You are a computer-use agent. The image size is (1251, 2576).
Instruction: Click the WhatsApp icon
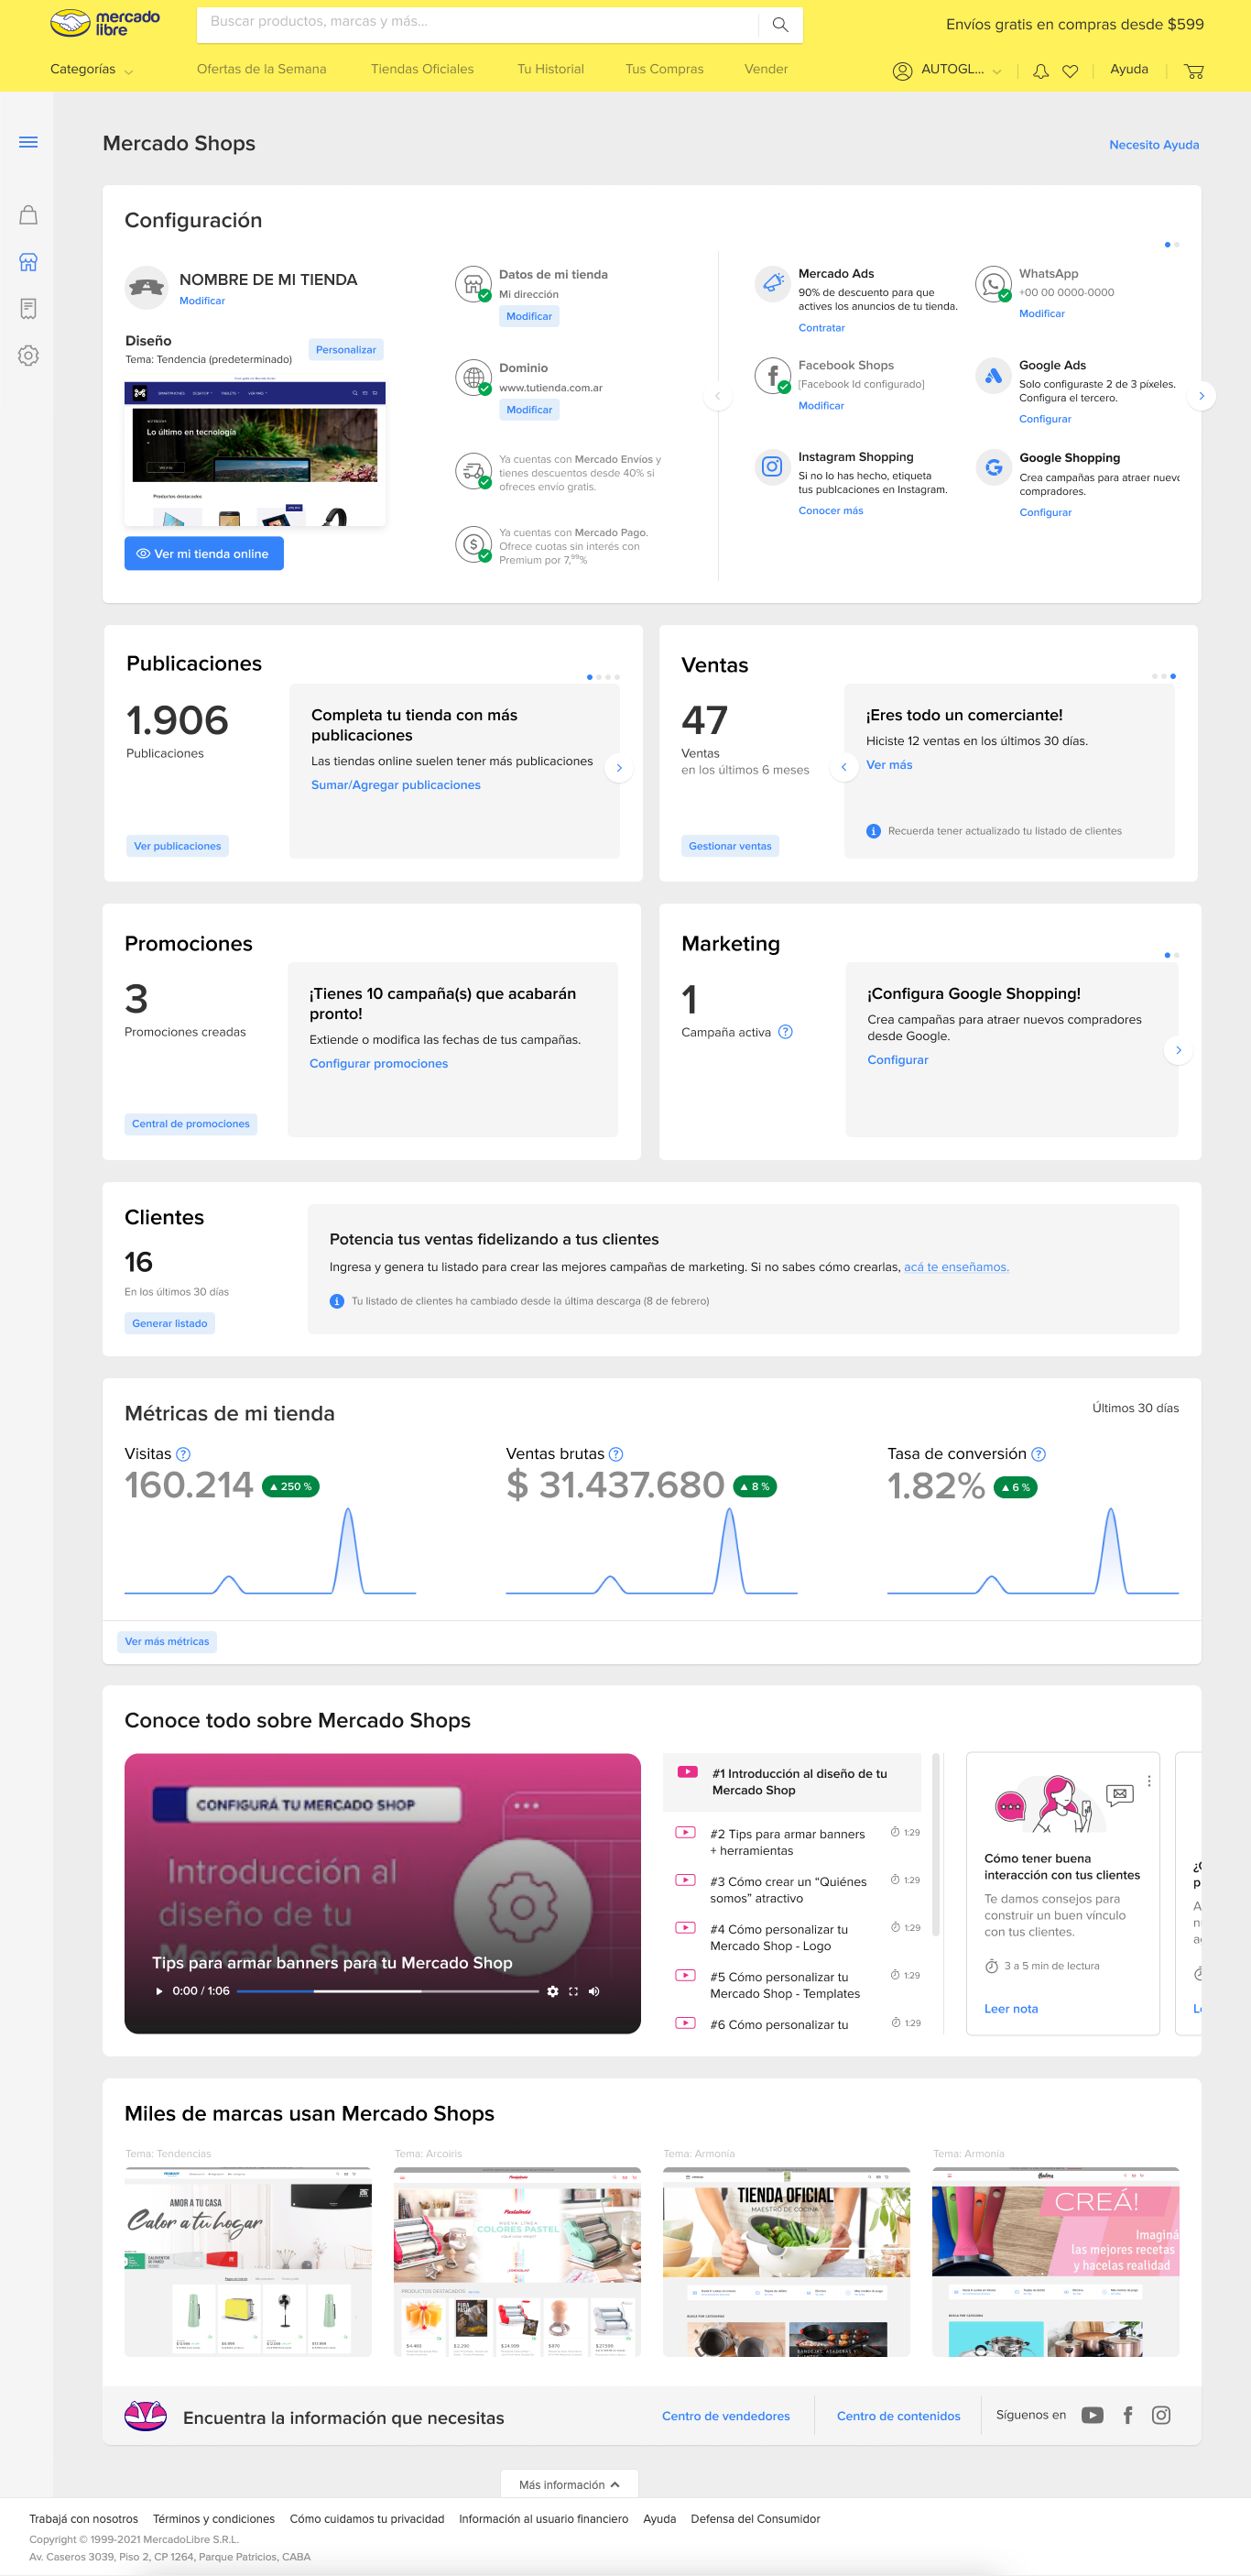[x=994, y=284]
